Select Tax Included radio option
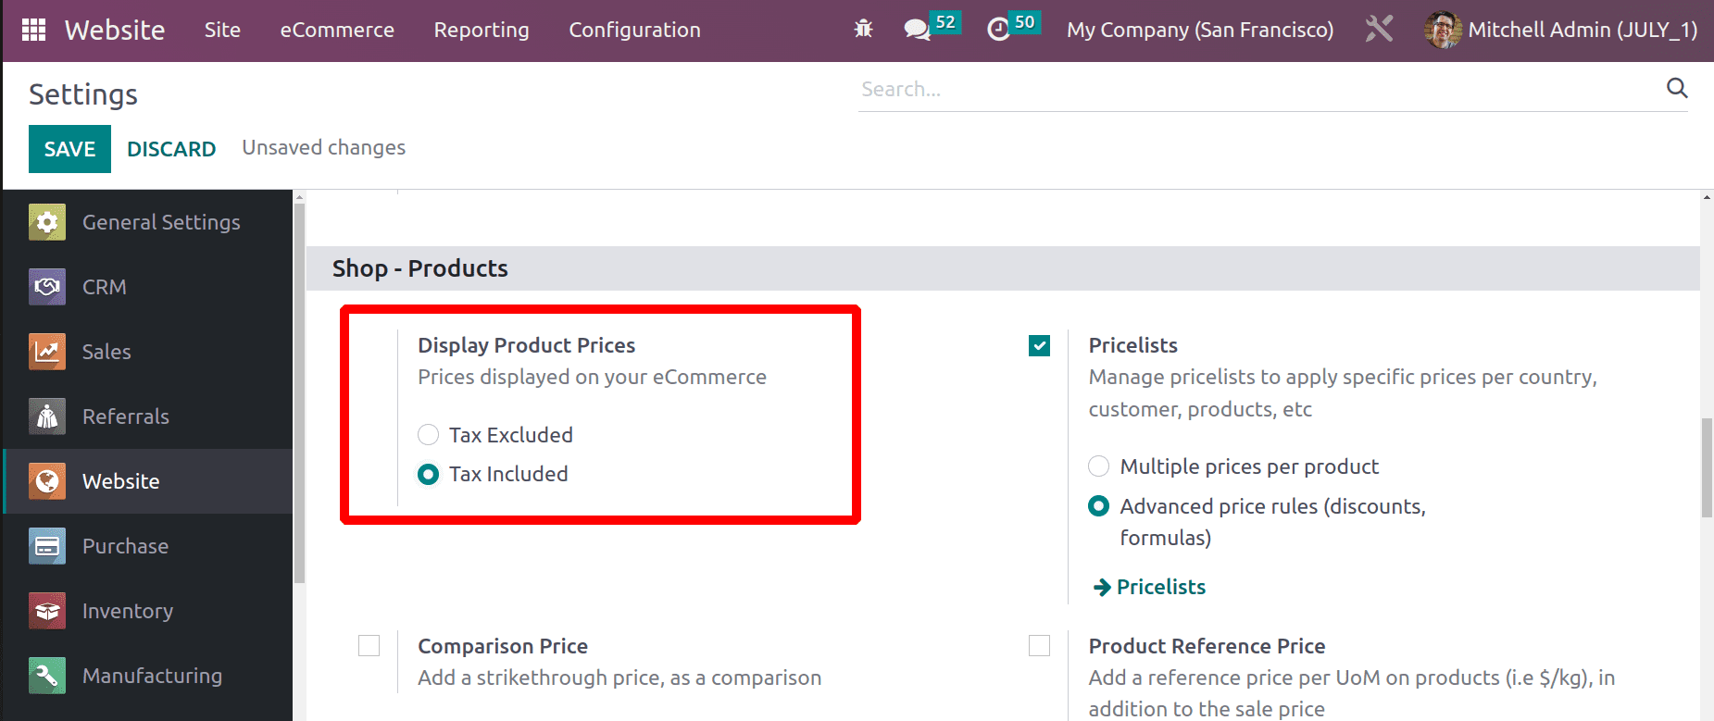Screen dimensions: 1714x721 tap(428, 474)
